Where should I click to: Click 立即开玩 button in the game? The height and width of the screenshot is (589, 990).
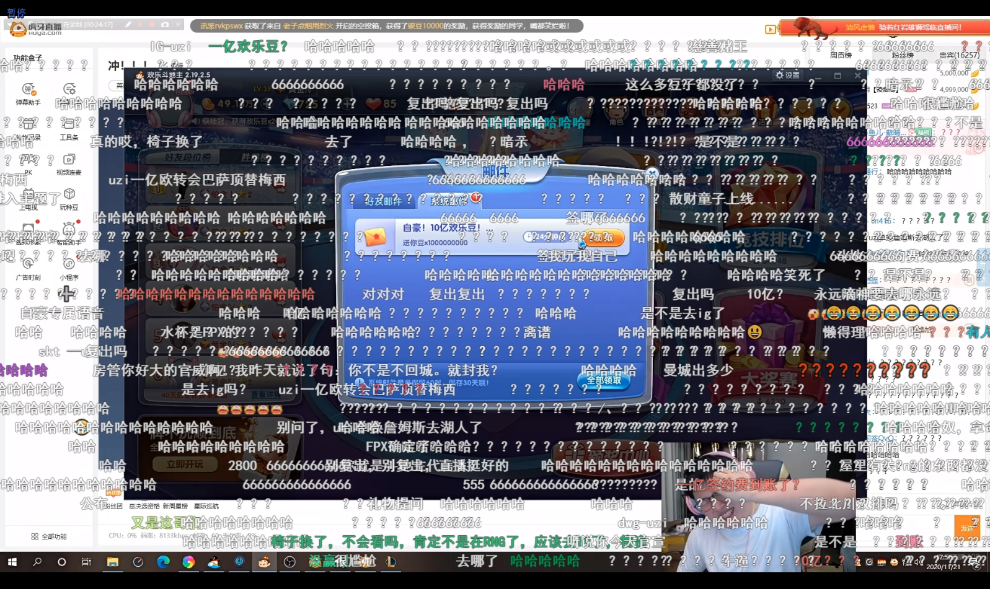pyautogui.click(x=185, y=464)
